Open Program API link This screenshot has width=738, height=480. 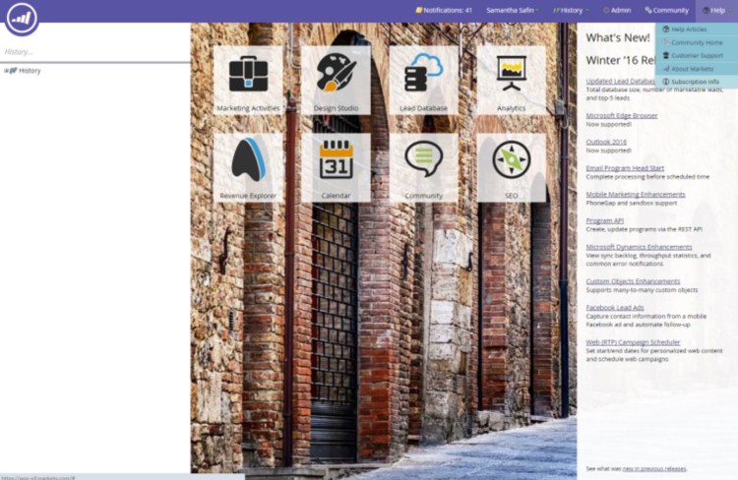(605, 220)
